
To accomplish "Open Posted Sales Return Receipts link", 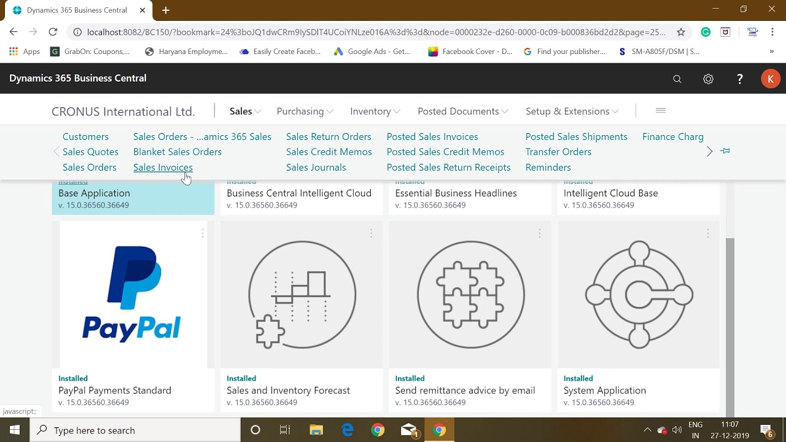I will tap(448, 167).
